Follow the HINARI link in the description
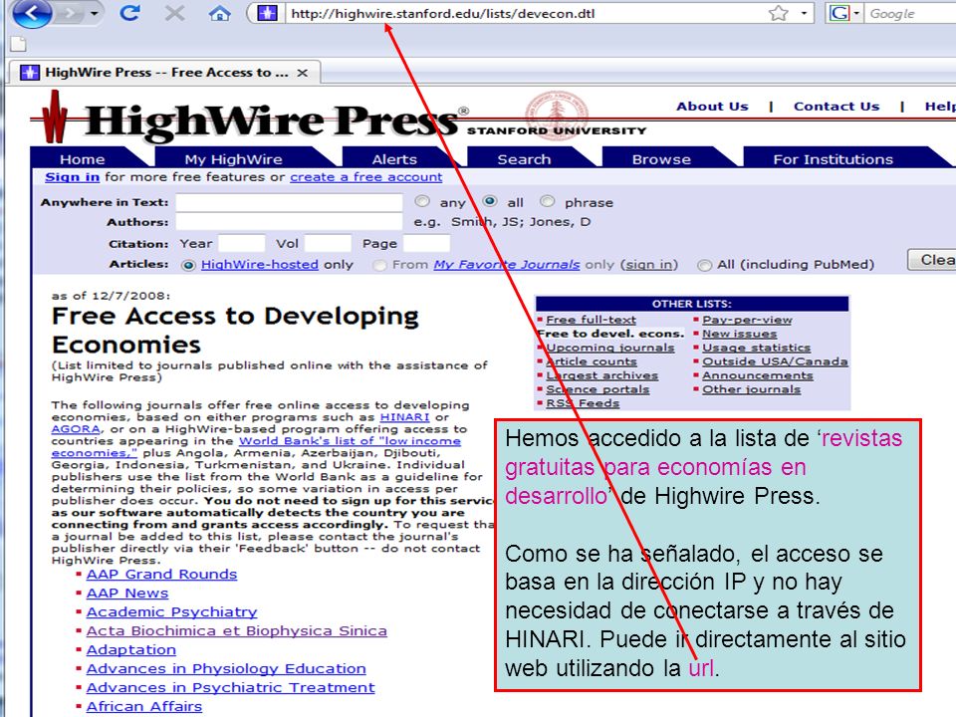Screen dimensions: 956x717 405,417
